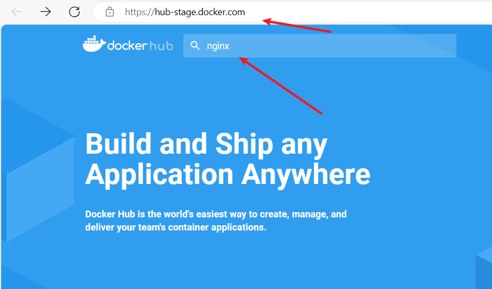Click the padlock site info icon
Image resolution: width=492 pixels, height=289 pixels.
pyautogui.click(x=110, y=12)
